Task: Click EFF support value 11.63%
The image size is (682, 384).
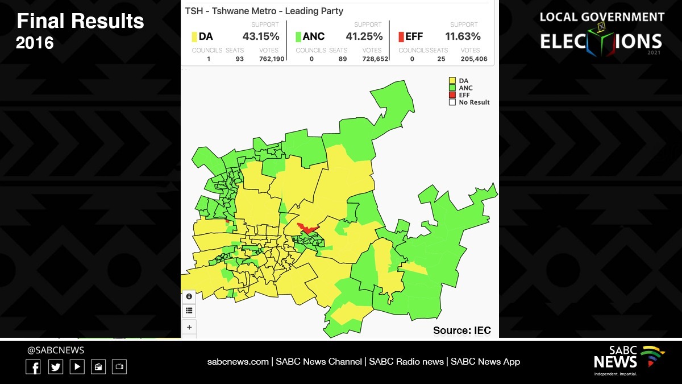Action: (x=463, y=36)
